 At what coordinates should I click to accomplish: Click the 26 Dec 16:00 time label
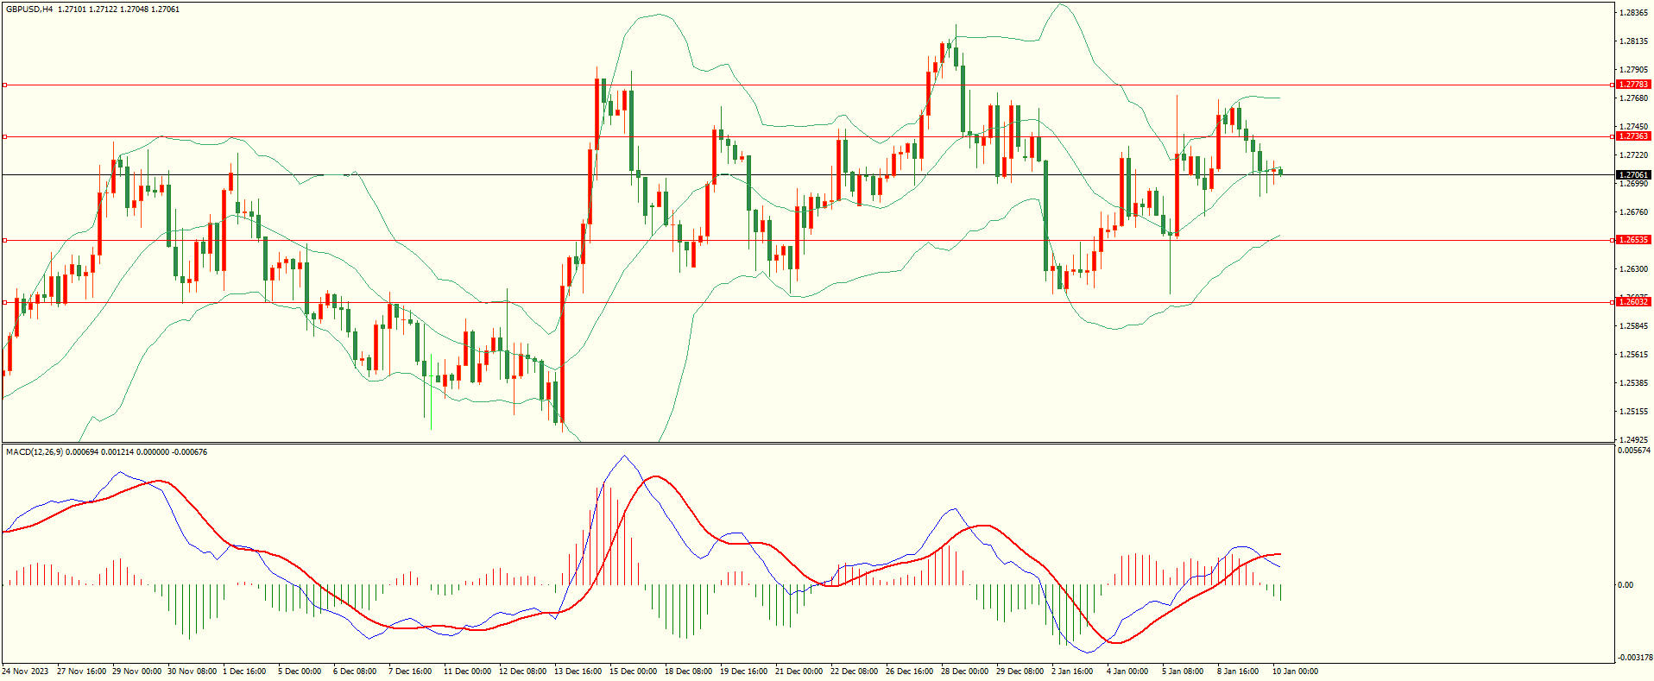(x=909, y=672)
